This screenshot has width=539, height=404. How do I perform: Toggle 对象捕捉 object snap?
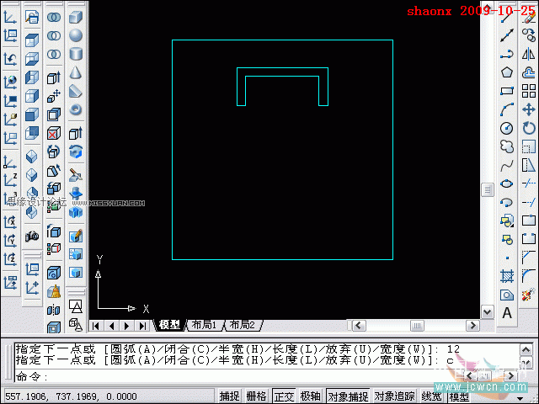point(348,396)
